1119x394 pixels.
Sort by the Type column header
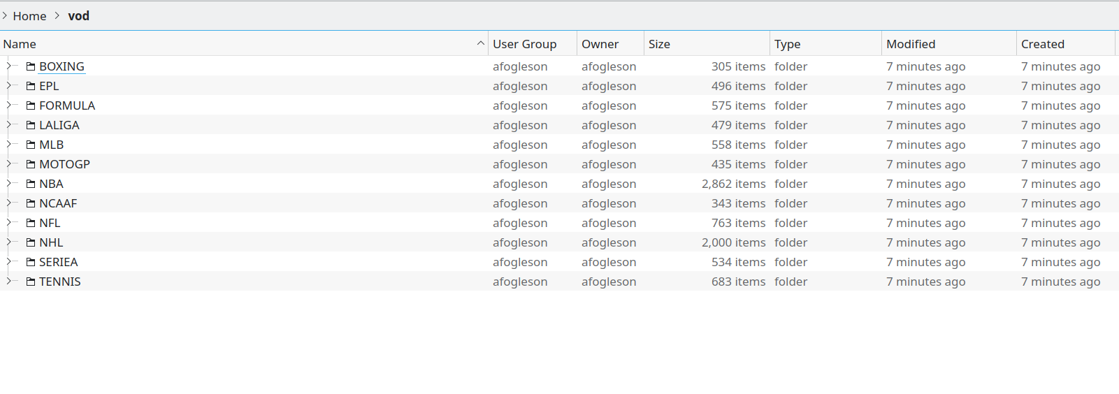[825, 43]
